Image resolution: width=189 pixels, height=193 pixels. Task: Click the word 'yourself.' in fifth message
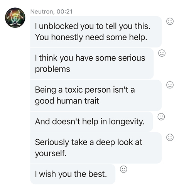pos(51,153)
